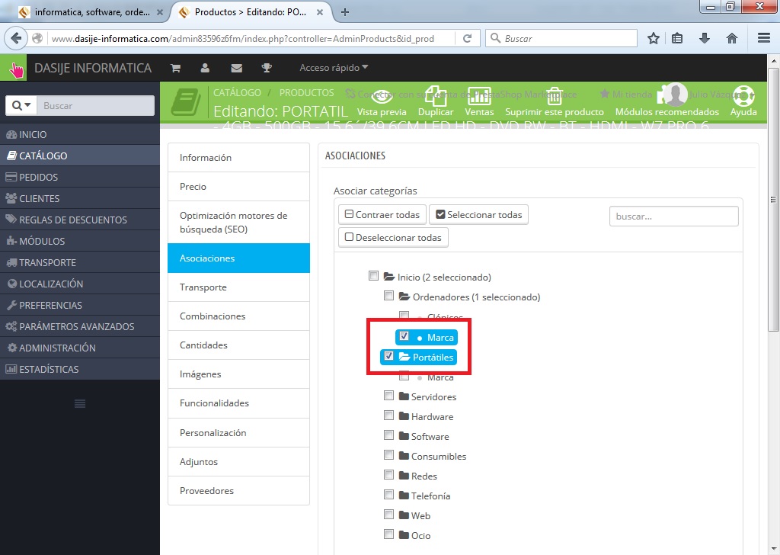
Task: Click the browser back arrow button
Action: coord(16,38)
